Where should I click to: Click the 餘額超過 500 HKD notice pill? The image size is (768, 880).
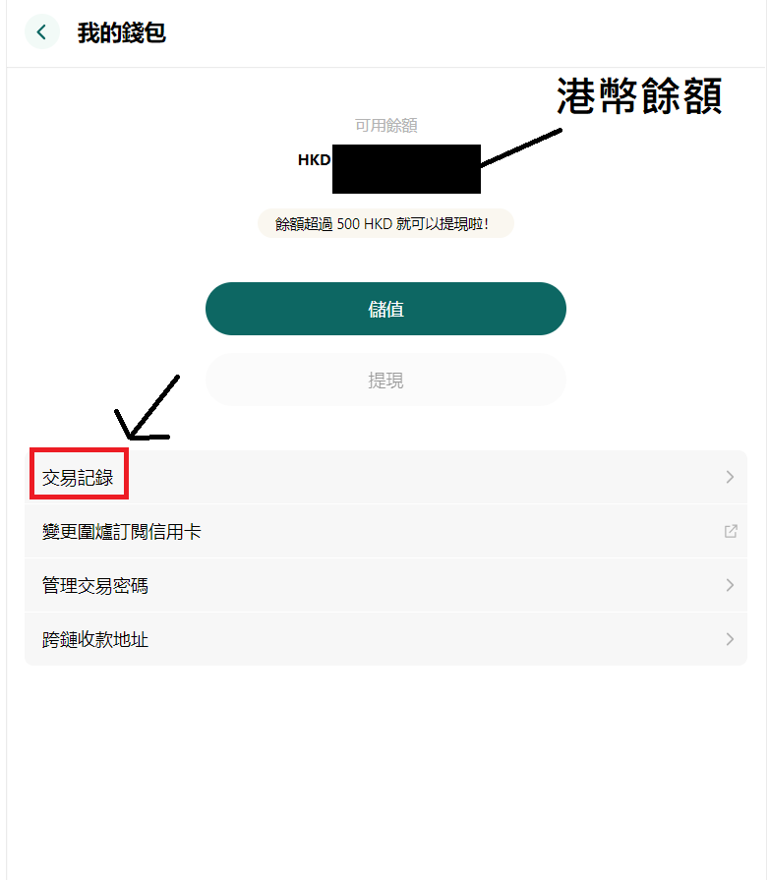click(x=385, y=223)
